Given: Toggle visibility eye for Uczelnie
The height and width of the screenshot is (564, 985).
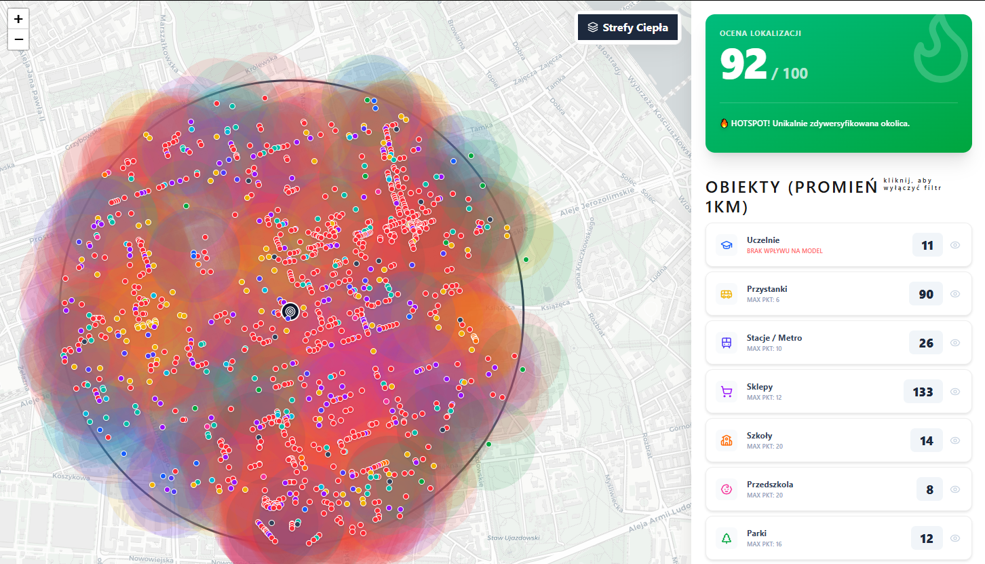Looking at the screenshot, I should tap(955, 245).
